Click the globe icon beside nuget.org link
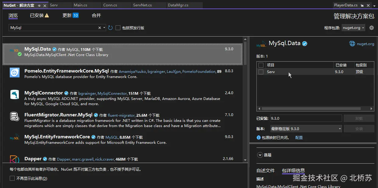The height and width of the screenshot is (188, 378). 352,44
